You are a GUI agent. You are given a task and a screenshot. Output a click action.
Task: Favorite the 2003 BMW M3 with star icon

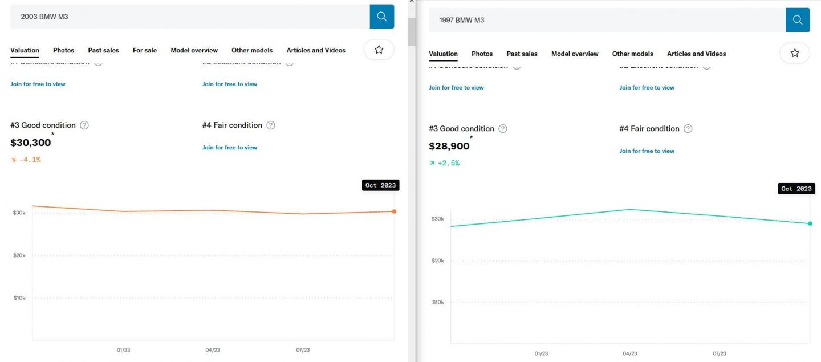pyautogui.click(x=379, y=50)
